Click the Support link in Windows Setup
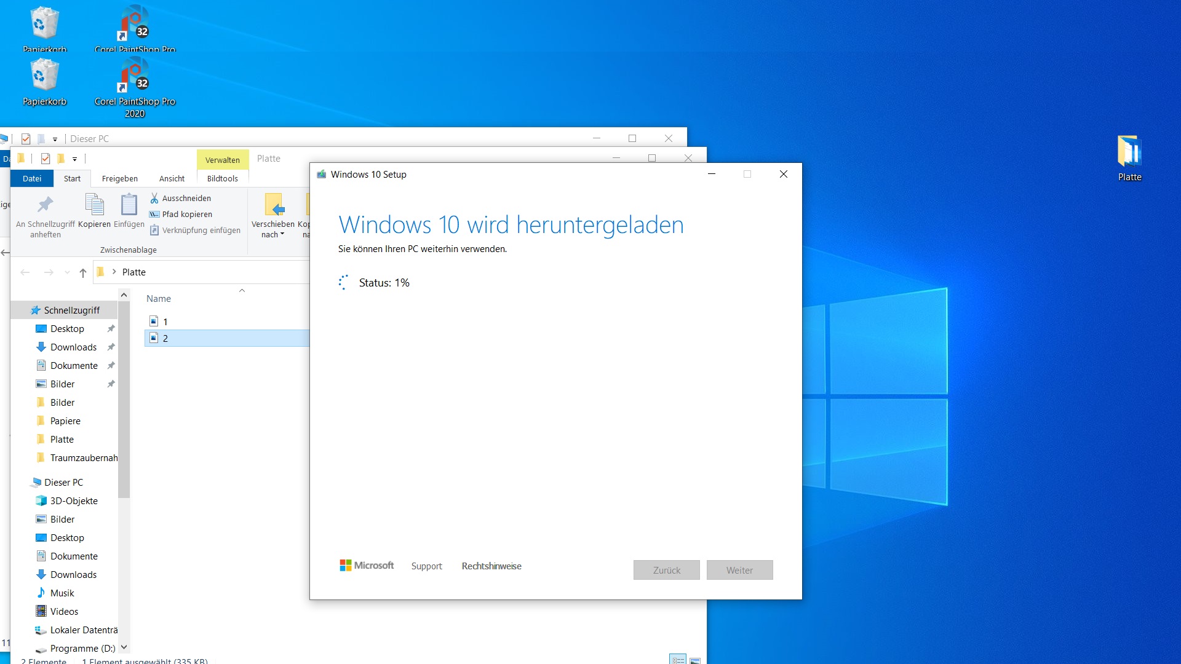Viewport: 1181px width, 664px height. click(426, 566)
